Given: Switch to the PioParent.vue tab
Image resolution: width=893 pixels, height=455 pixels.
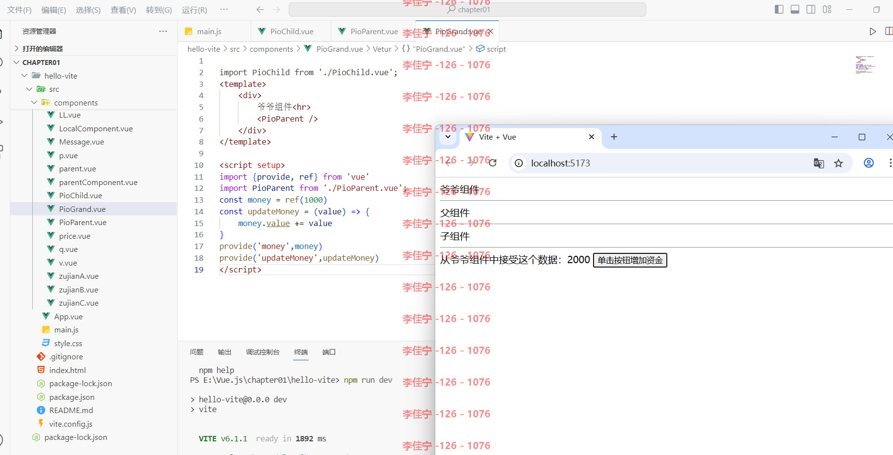Looking at the screenshot, I should coord(373,31).
